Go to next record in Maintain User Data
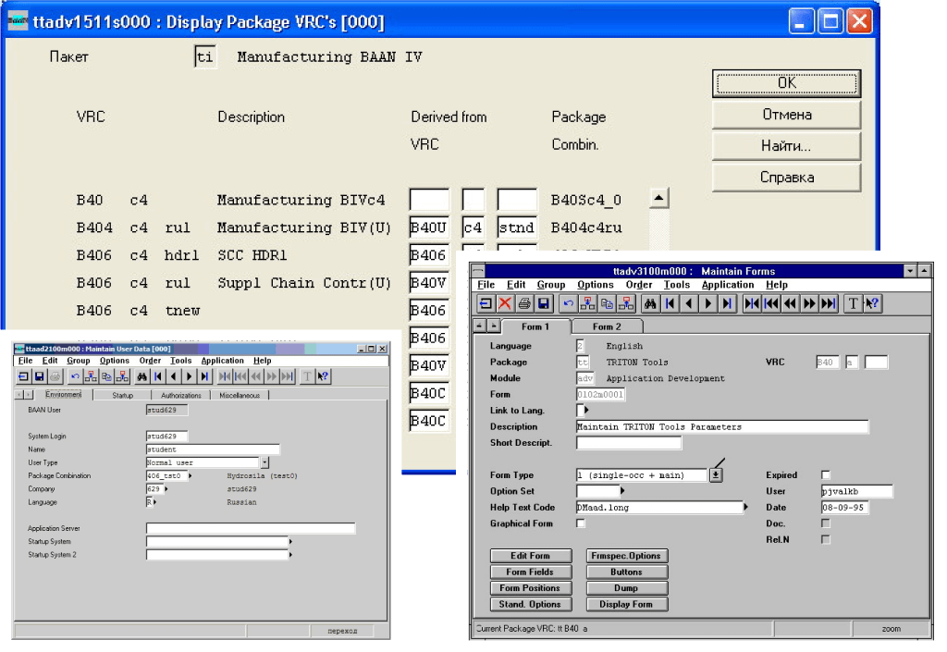The height and width of the screenshot is (652, 947). point(189,376)
